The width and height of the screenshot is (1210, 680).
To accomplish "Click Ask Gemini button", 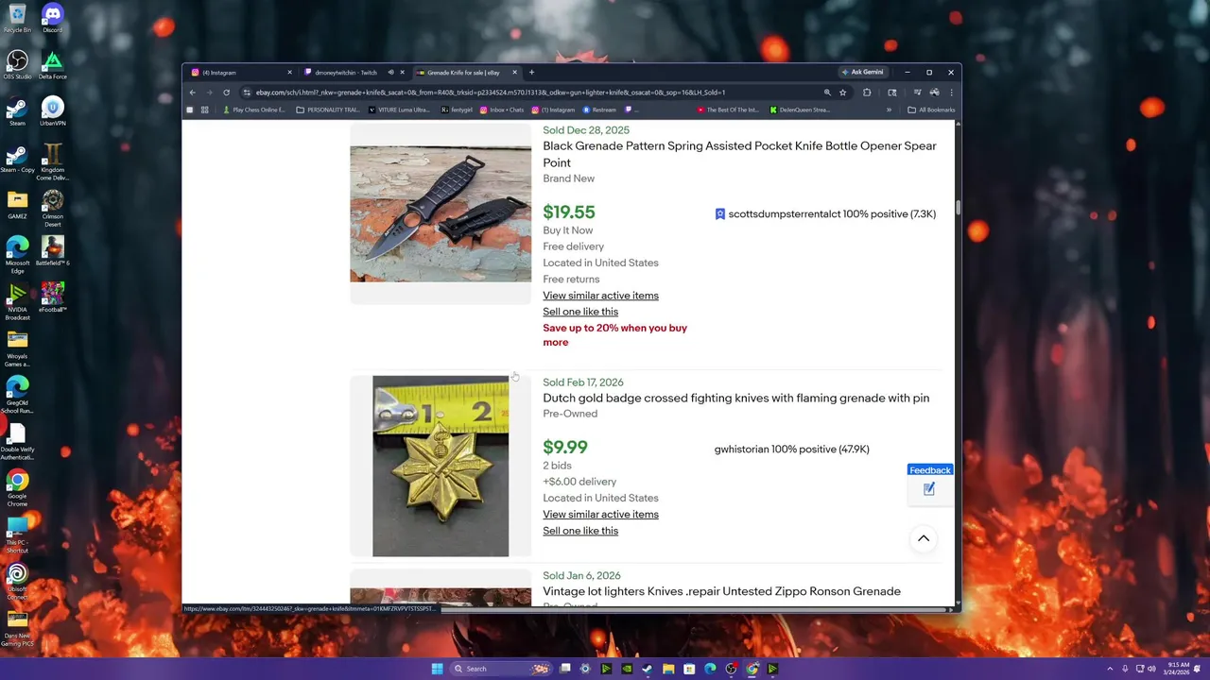I will [x=862, y=72].
